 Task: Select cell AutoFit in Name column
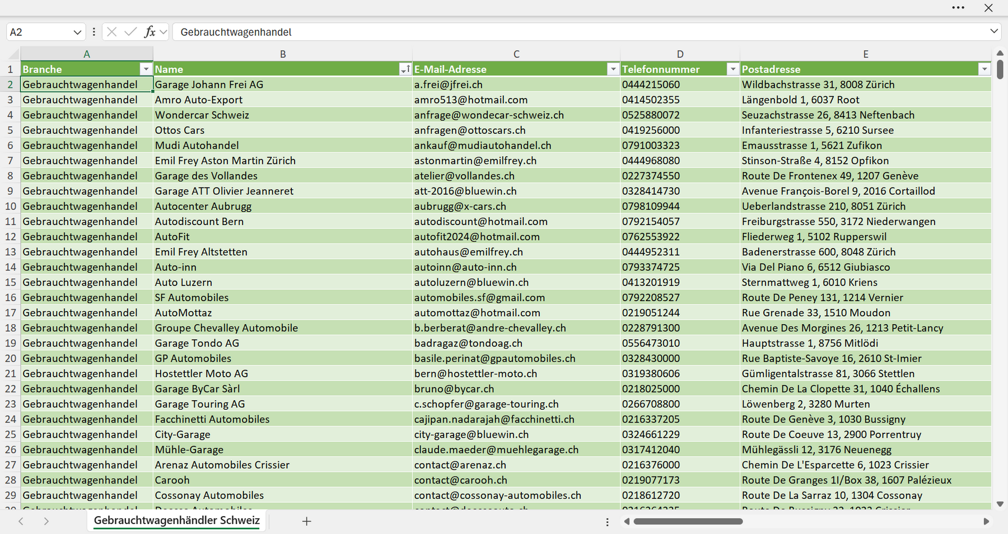(283, 236)
